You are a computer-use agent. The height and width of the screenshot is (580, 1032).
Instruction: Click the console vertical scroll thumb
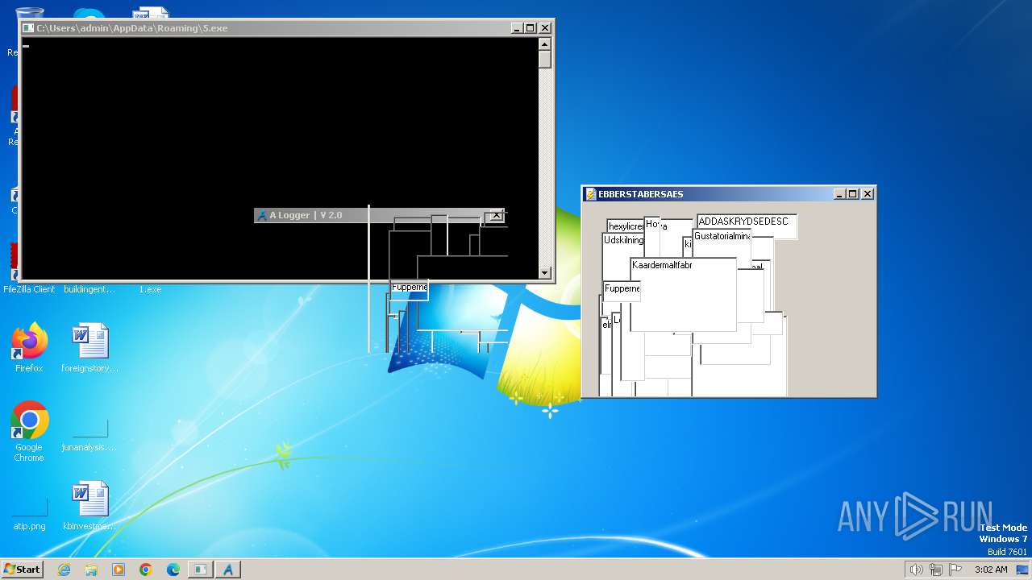click(545, 60)
